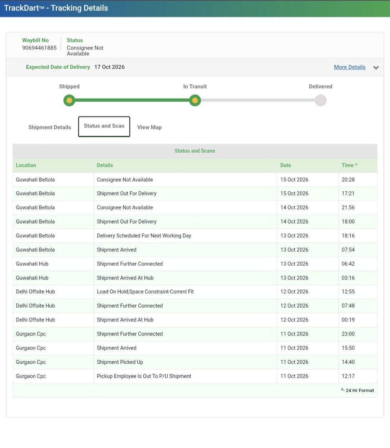Click the Consignee Not Available status value
This screenshot has height=448, width=390.
point(85,51)
